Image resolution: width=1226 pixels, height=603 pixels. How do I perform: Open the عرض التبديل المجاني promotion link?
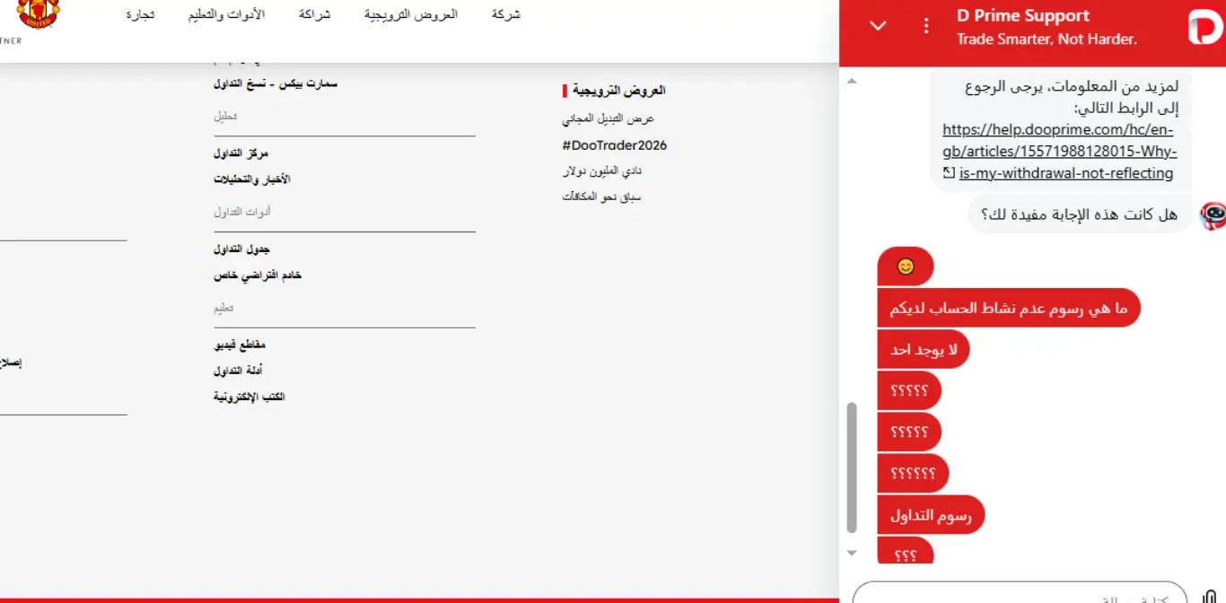click(x=609, y=118)
